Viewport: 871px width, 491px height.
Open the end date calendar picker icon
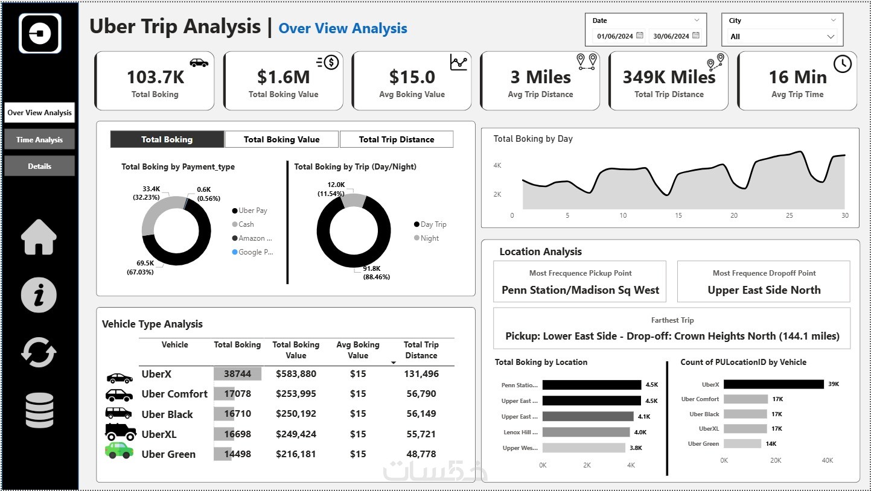point(696,36)
